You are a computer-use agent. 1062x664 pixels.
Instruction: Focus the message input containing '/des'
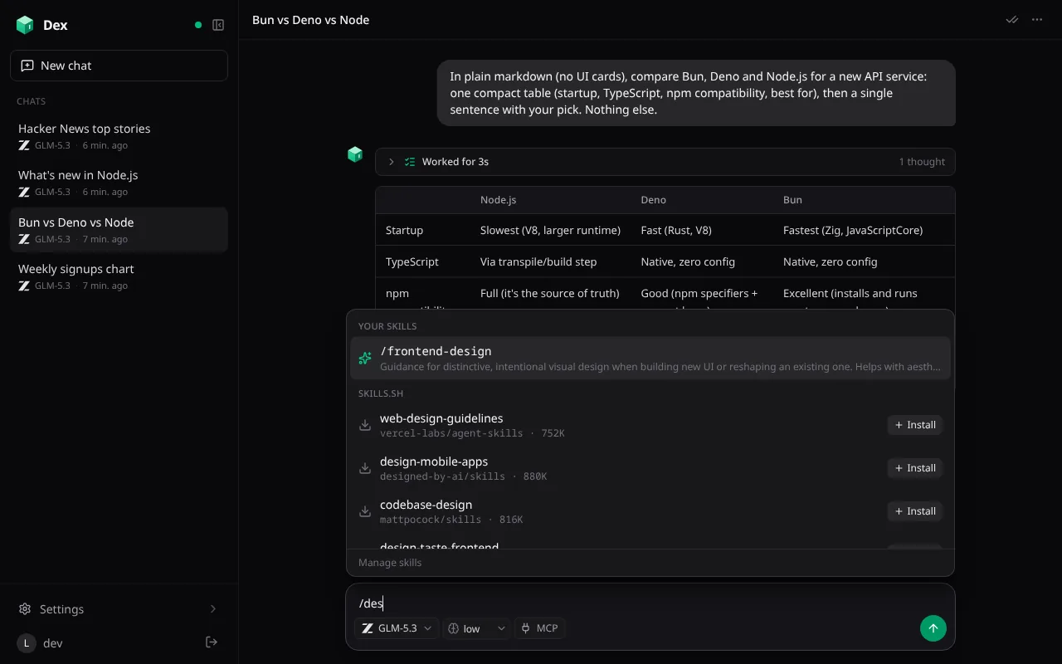tap(650, 603)
